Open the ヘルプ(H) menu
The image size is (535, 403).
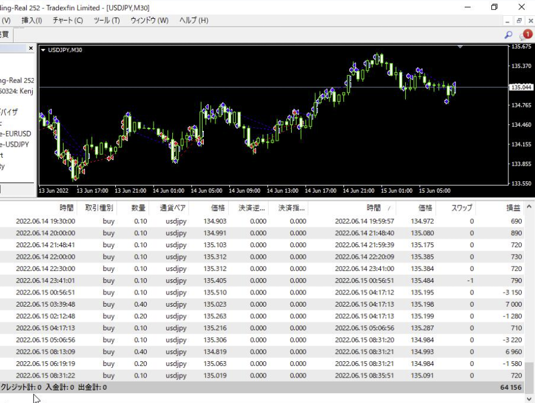(x=193, y=21)
